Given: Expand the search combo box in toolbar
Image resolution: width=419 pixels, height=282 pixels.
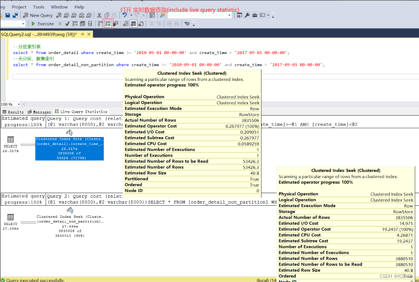Looking at the screenshot, I should [x=229, y=15].
